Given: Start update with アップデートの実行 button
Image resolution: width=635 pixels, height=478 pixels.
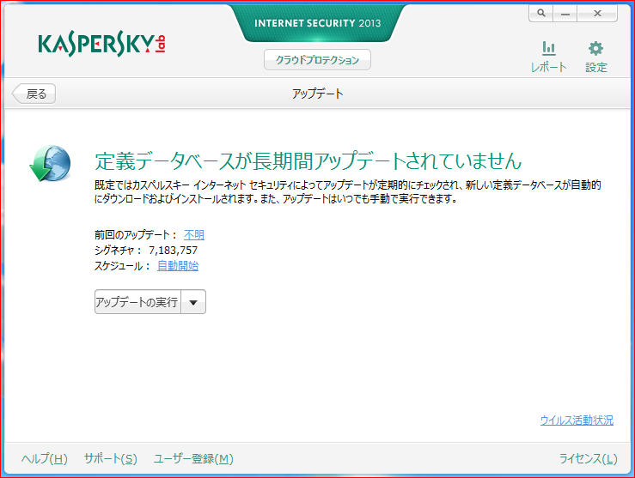Looking at the screenshot, I should coord(137,302).
